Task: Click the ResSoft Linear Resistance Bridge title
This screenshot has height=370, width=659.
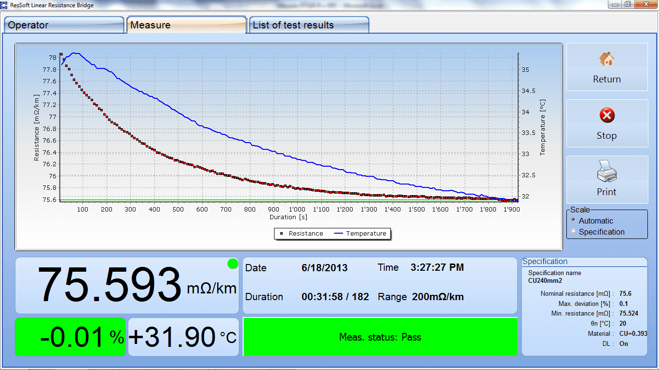Action: click(x=52, y=5)
